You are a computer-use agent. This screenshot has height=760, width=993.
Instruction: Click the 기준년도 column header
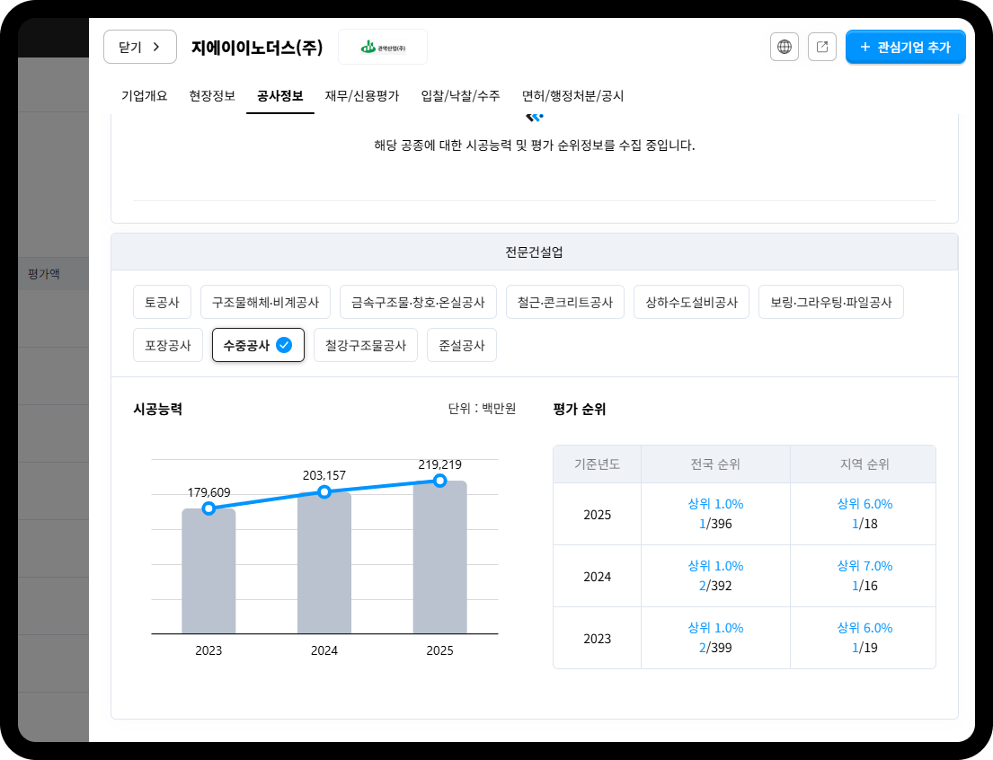pos(598,464)
